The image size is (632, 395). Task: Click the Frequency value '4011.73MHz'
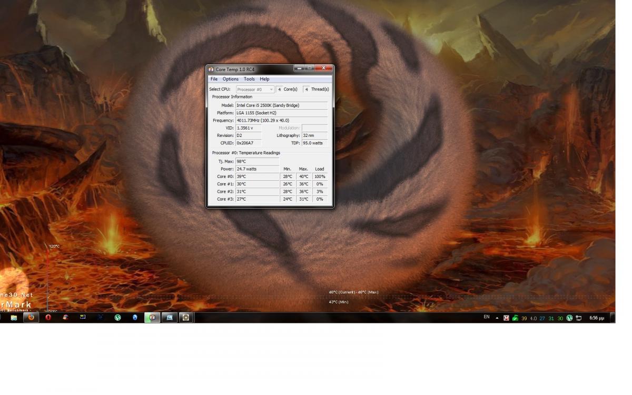coord(281,121)
